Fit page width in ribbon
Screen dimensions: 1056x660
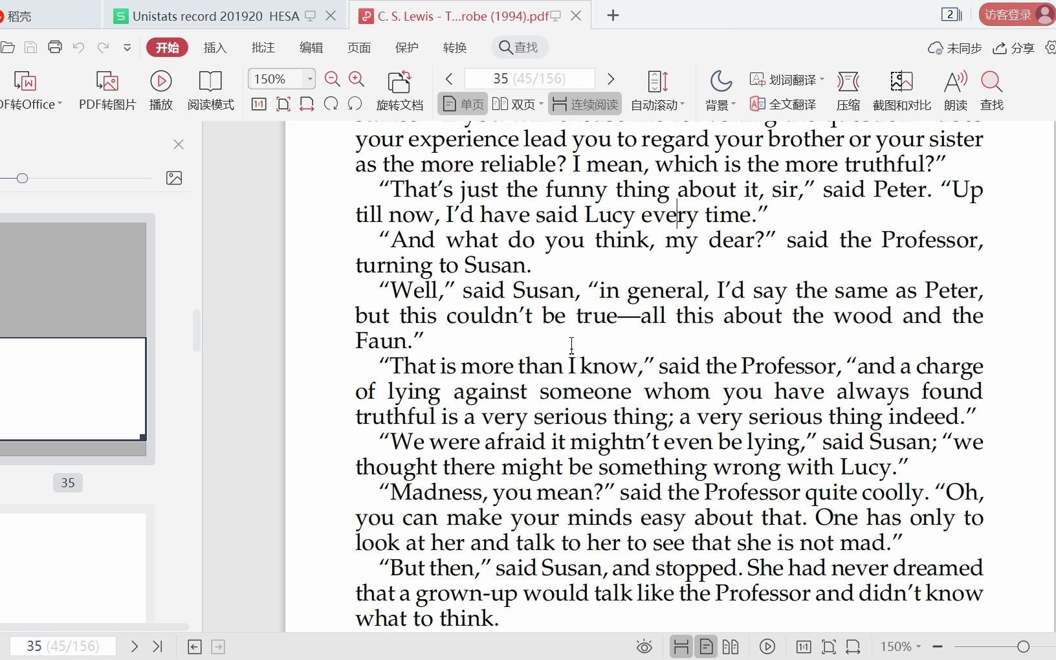[307, 104]
